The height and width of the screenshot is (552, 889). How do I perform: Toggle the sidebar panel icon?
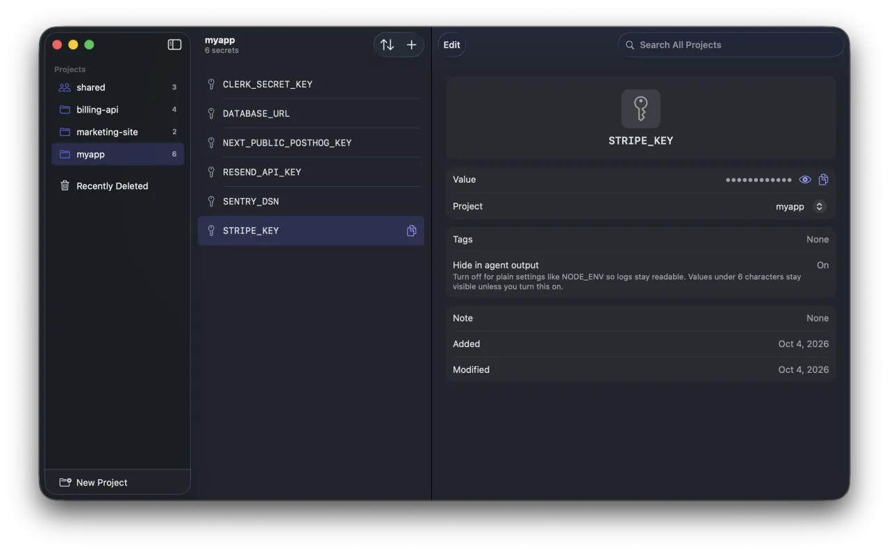174,44
